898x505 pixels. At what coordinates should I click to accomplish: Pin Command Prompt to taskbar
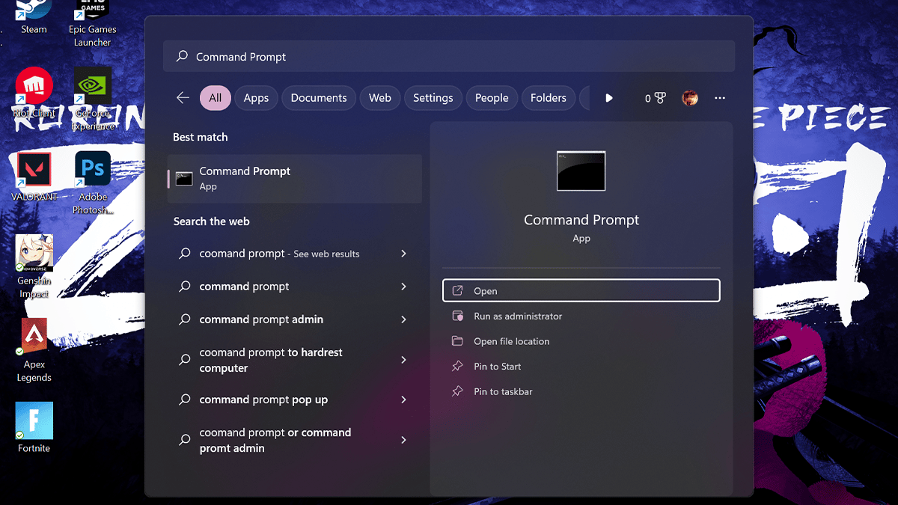[503, 392]
